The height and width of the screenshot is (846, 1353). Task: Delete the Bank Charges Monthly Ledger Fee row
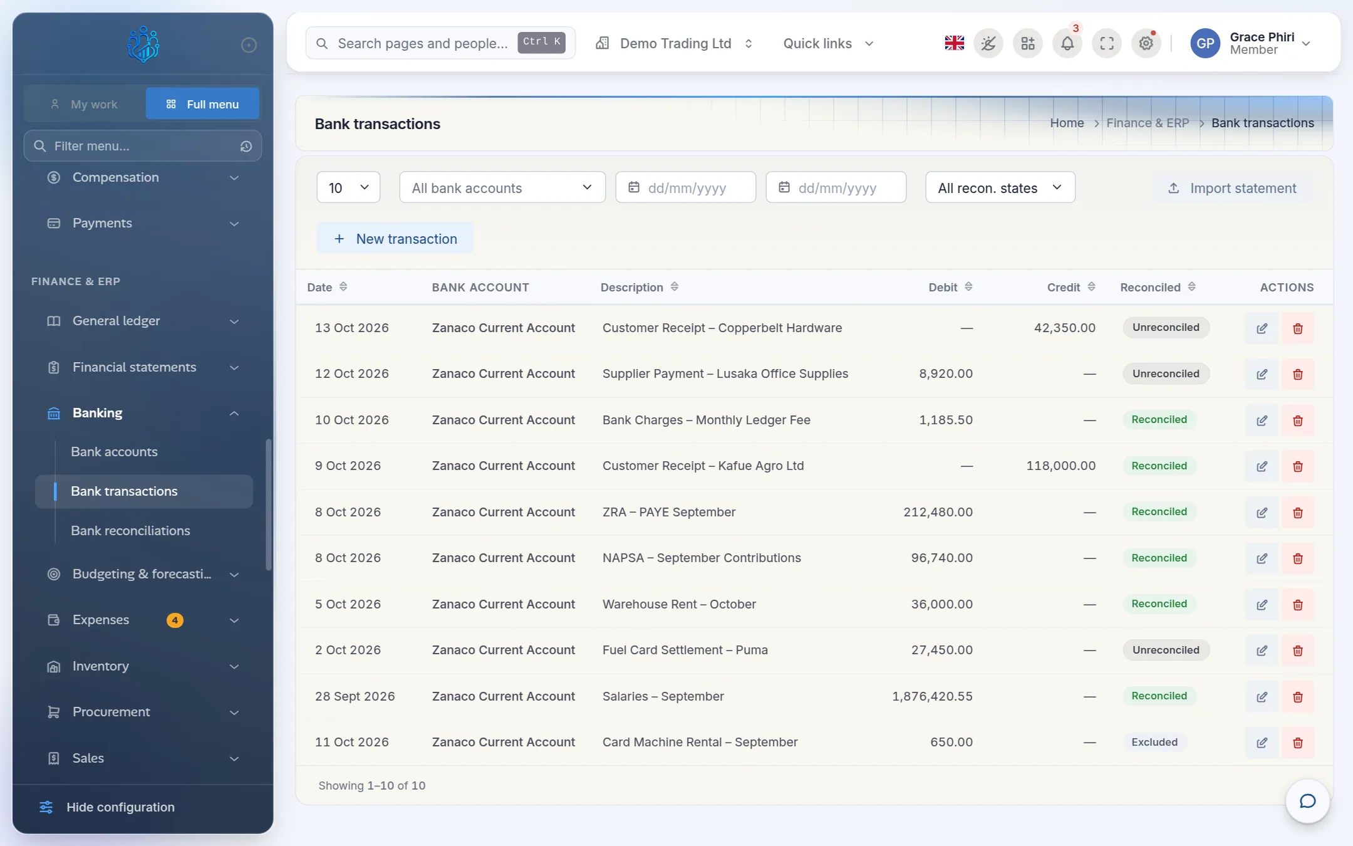click(1298, 420)
